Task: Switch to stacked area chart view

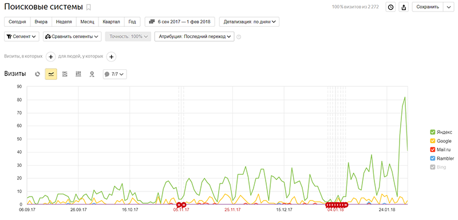Action: tap(65, 74)
